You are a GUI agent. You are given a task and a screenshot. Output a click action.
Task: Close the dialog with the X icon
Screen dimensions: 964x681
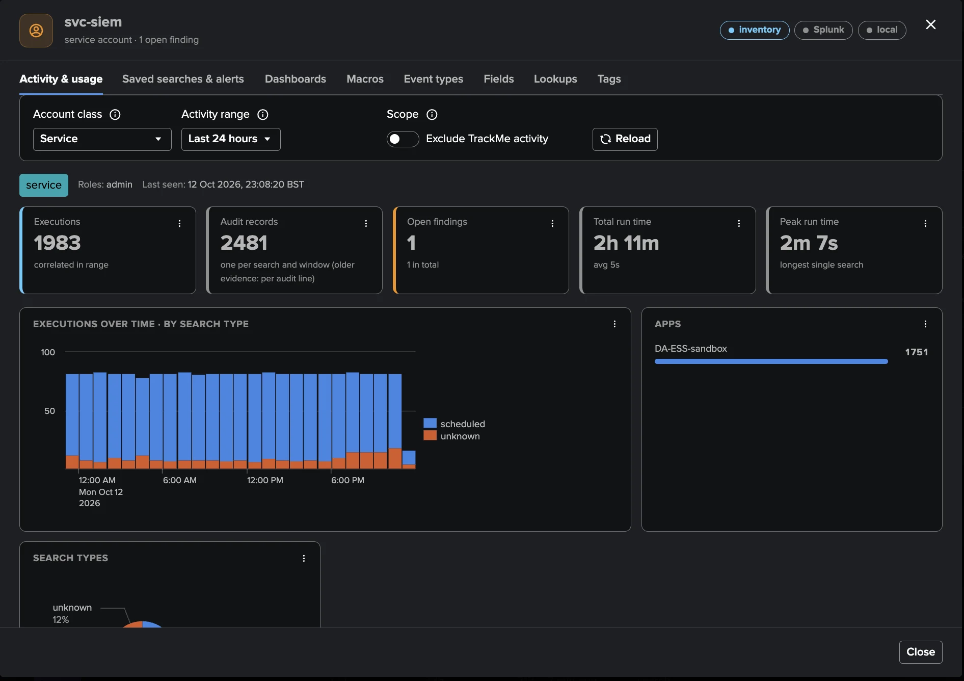(x=930, y=24)
